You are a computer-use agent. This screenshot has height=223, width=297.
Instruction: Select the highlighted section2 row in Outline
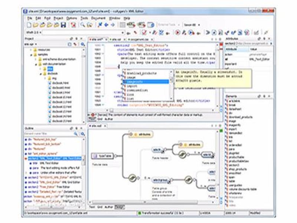click(x=55, y=158)
